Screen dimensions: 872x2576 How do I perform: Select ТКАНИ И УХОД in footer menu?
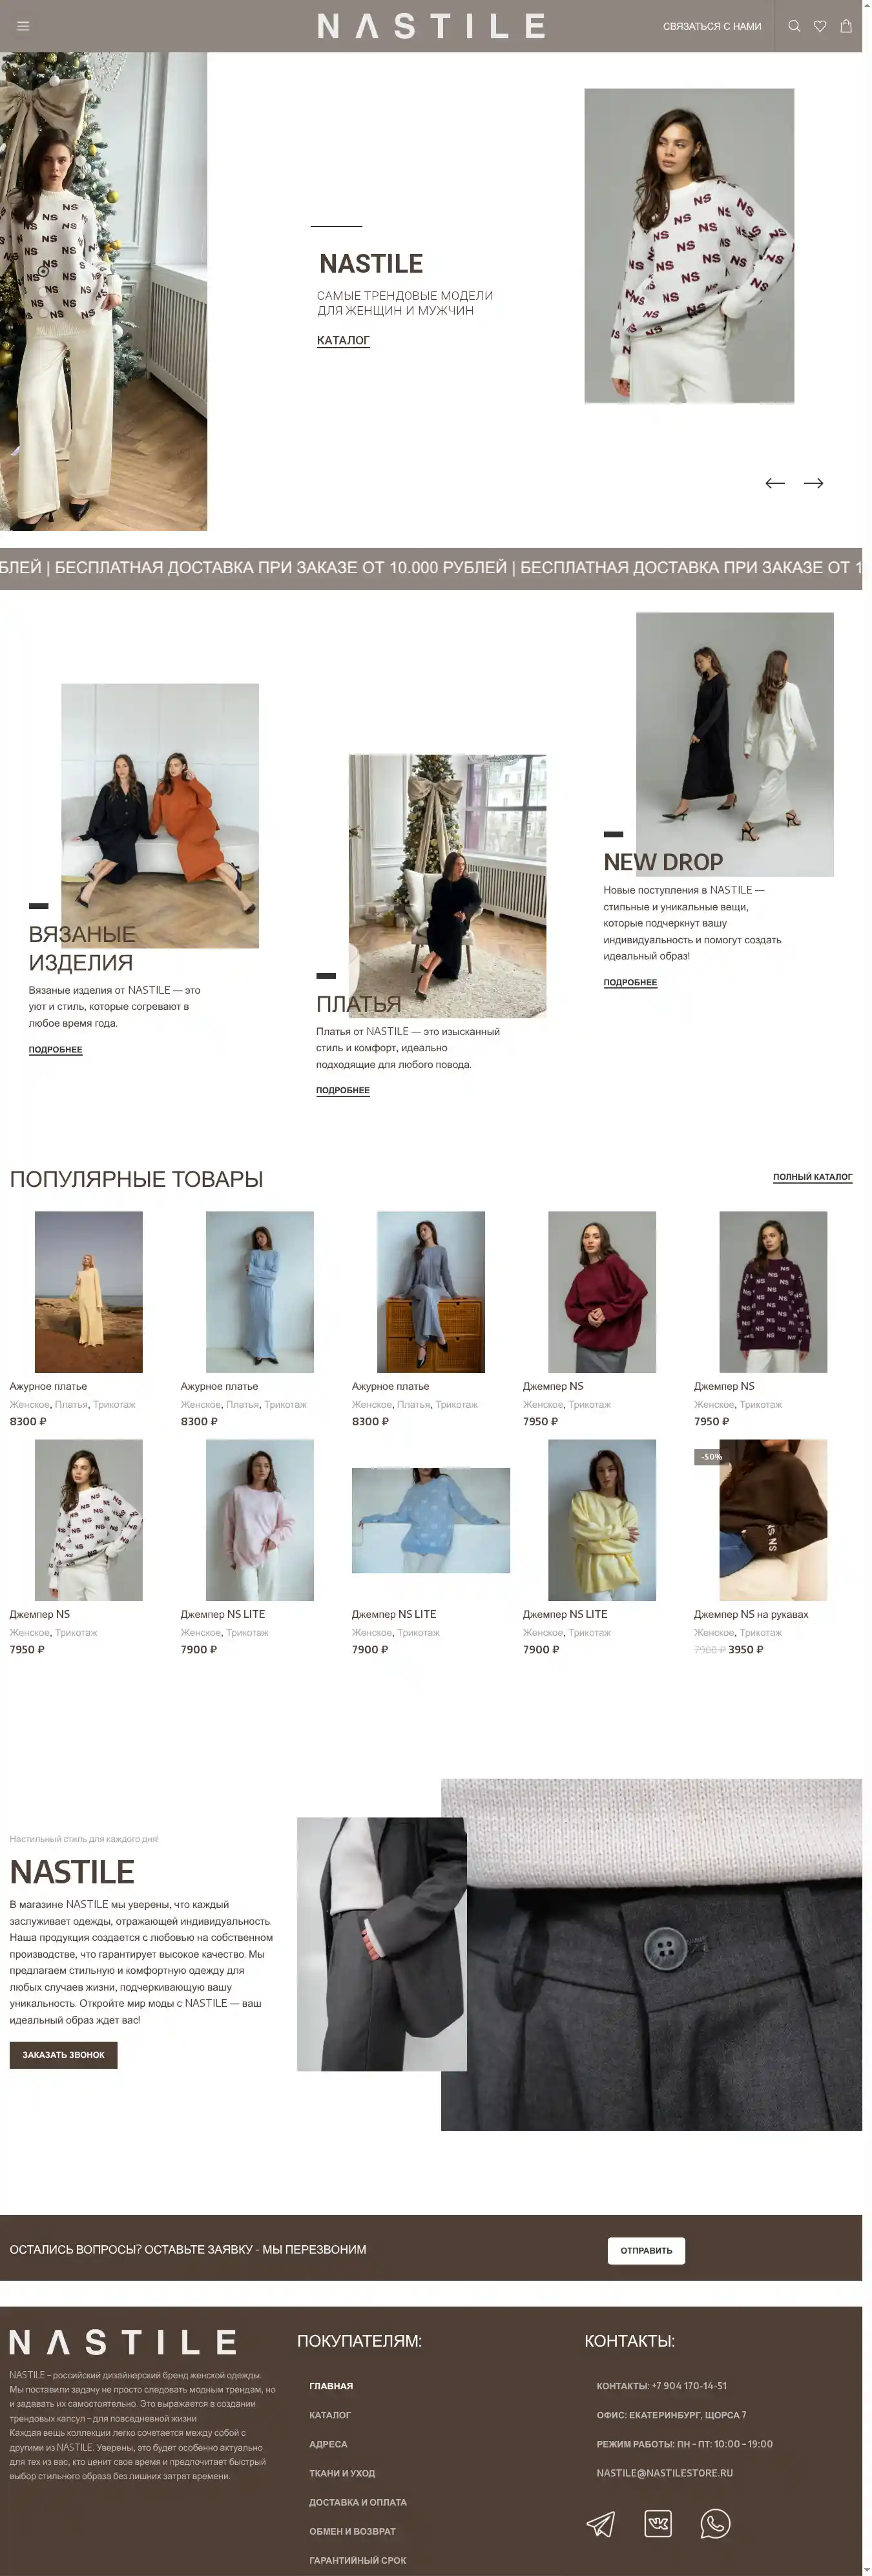click(342, 2473)
